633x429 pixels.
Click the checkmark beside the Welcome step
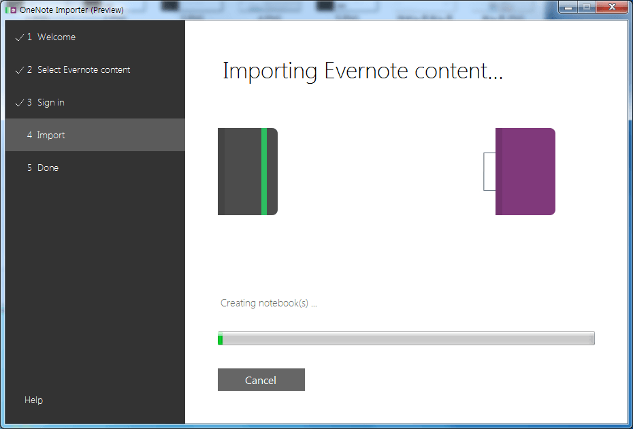[x=19, y=37]
